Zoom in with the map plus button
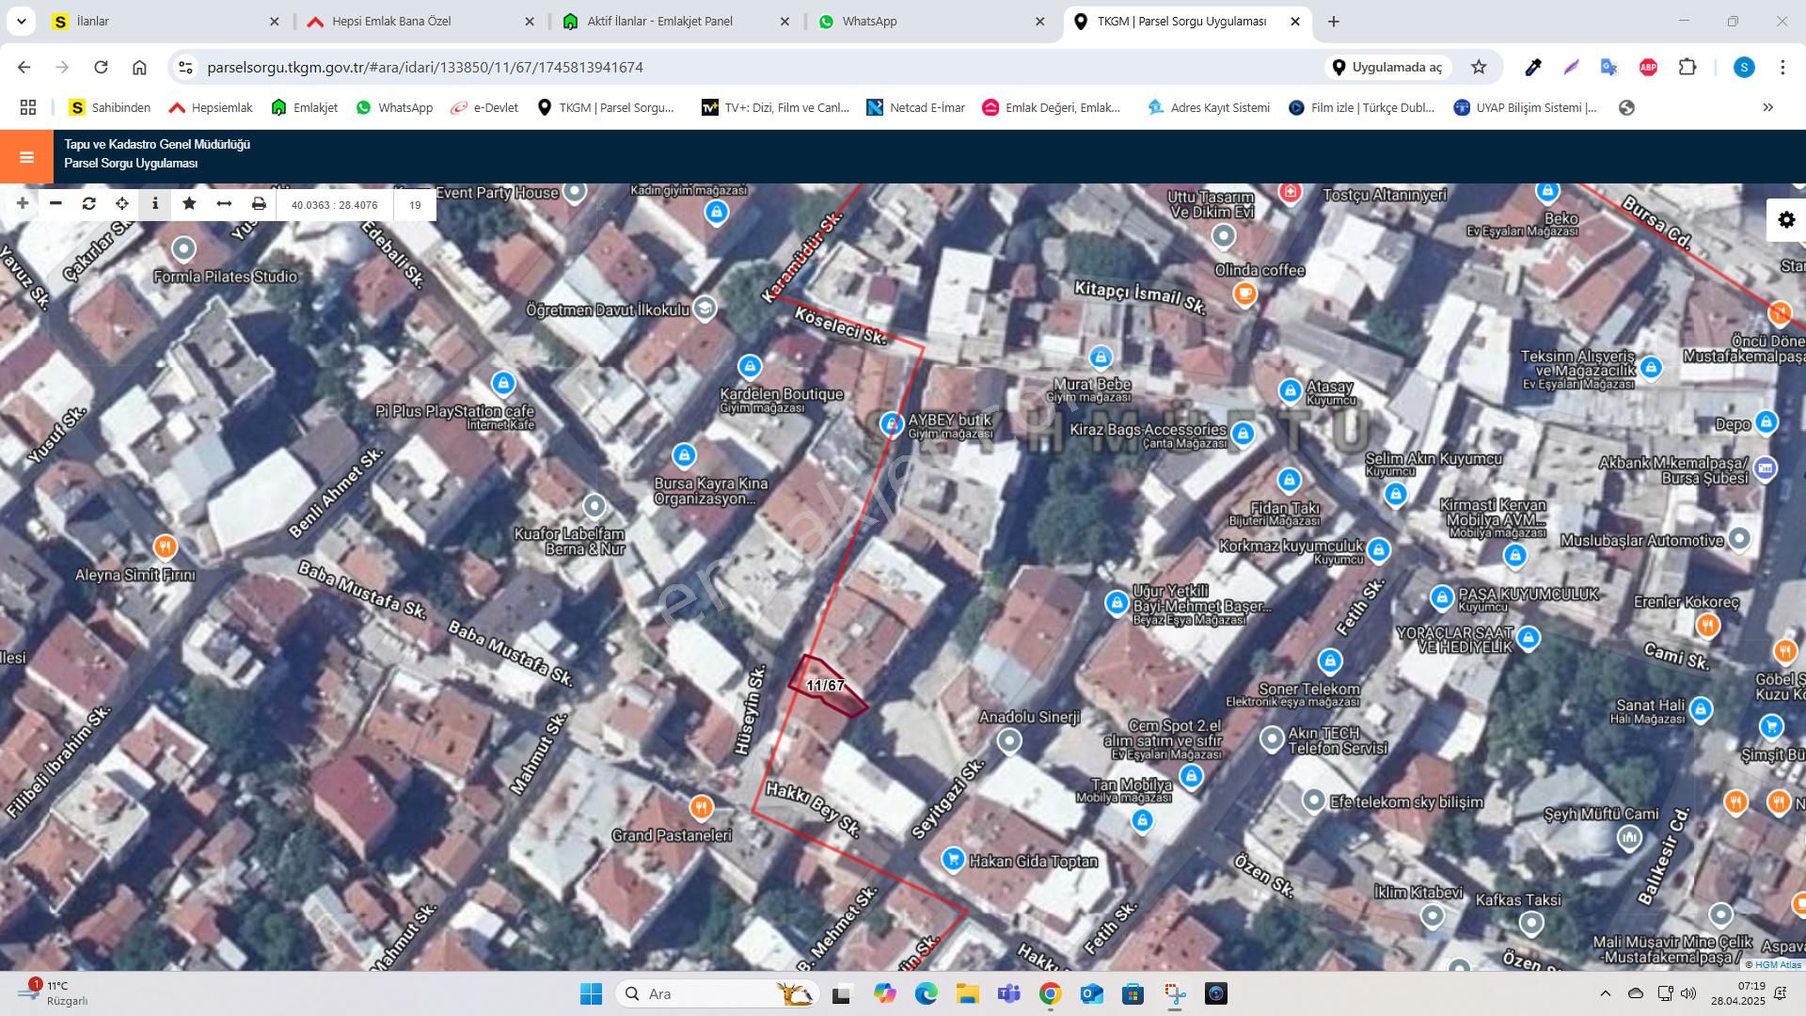This screenshot has width=1806, height=1016. (22, 203)
